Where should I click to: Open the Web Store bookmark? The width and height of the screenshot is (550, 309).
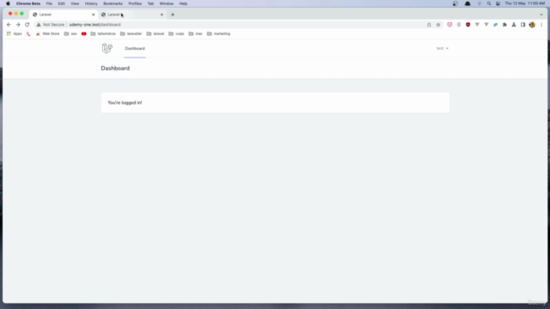click(x=48, y=33)
